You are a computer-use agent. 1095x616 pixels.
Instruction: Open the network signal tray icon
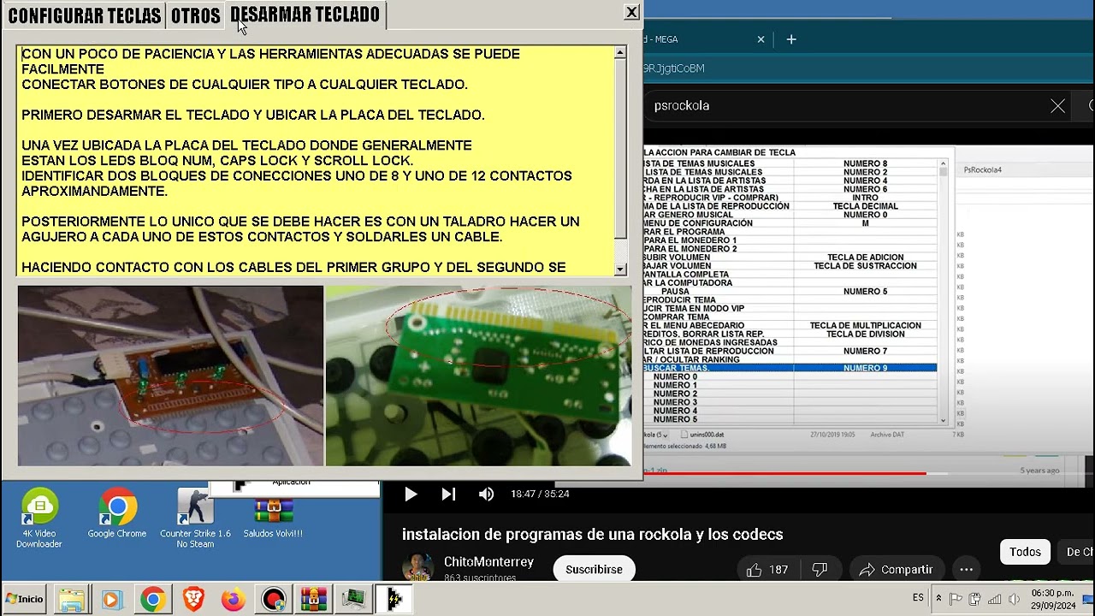996,599
